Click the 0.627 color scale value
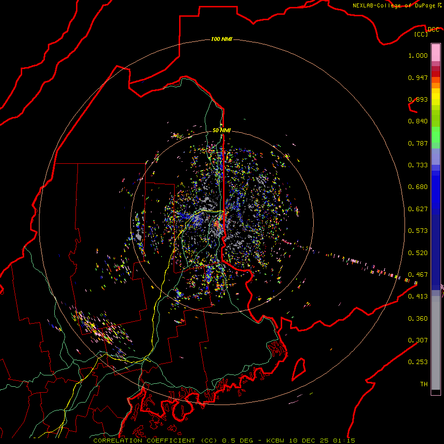Image resolution: width=444 pixels, height=444 pixels. pos(418,209)
